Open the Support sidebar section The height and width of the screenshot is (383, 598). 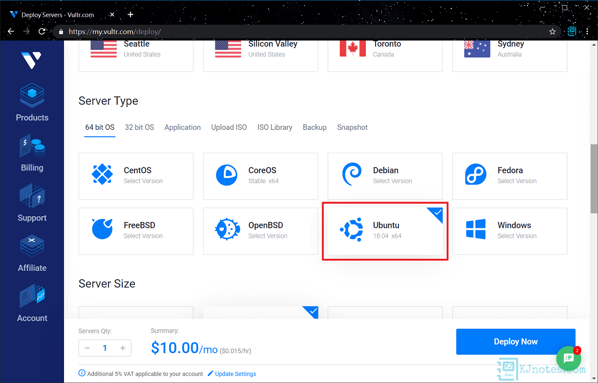pyautogui.click(x=32, y=203)
